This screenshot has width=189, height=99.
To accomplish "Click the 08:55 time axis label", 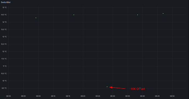I will 8,96.
